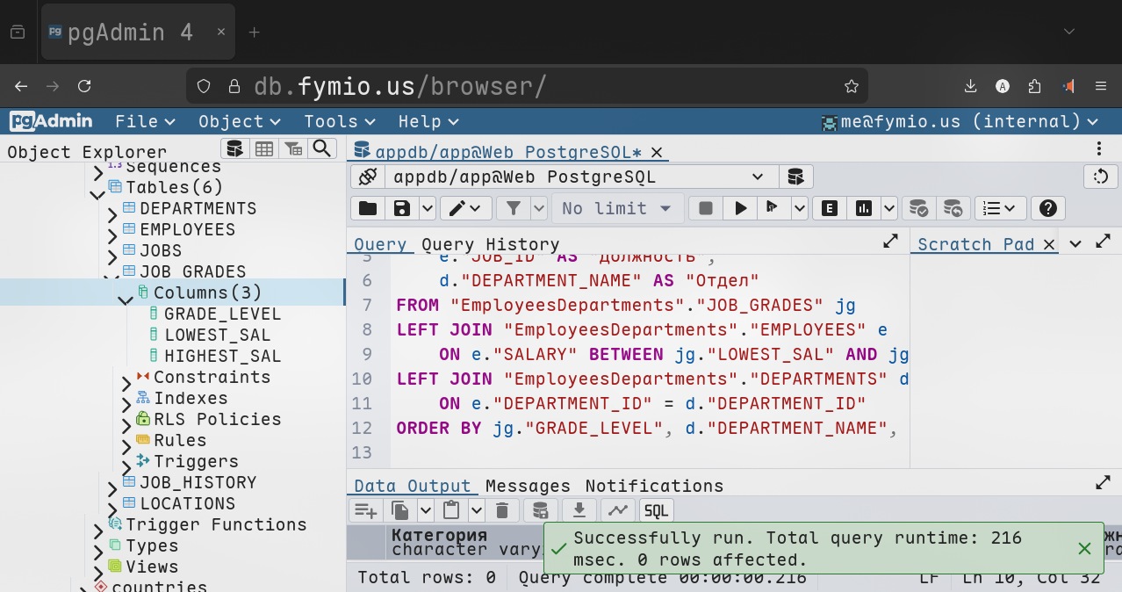
Task: Open the graph visualiser icon in Data Output
Action: tap(618, 510)
